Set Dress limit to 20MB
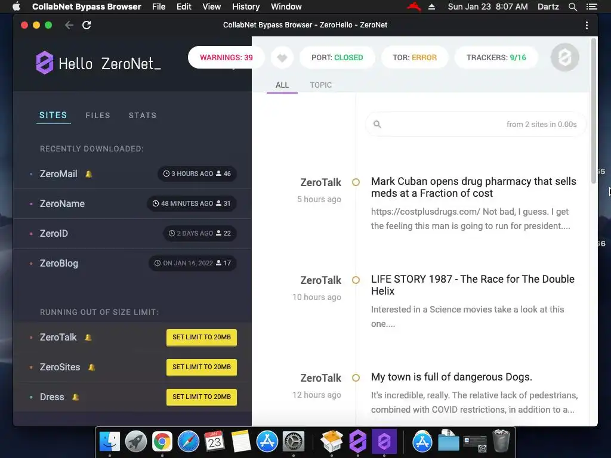 click(x=202, y=397)
